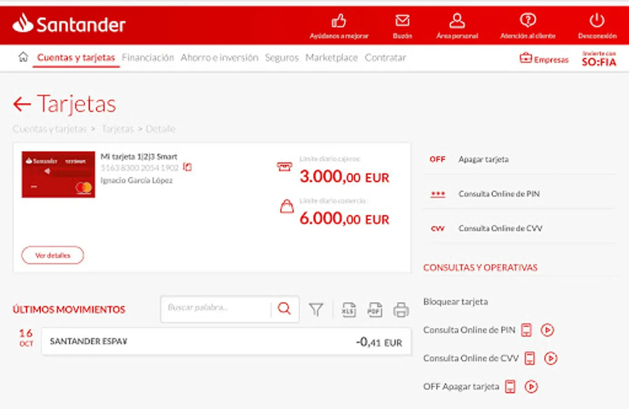Open the Santander logo home link
The height and width of the screenshot is (409, 629).
click(69, 24)
